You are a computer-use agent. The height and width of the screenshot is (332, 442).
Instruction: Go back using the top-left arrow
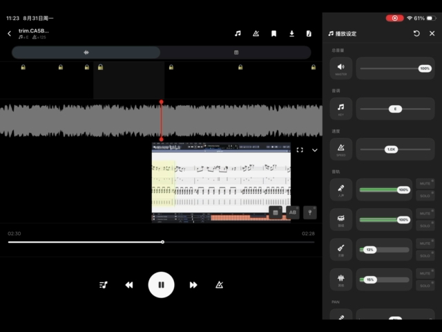(9, 34)
